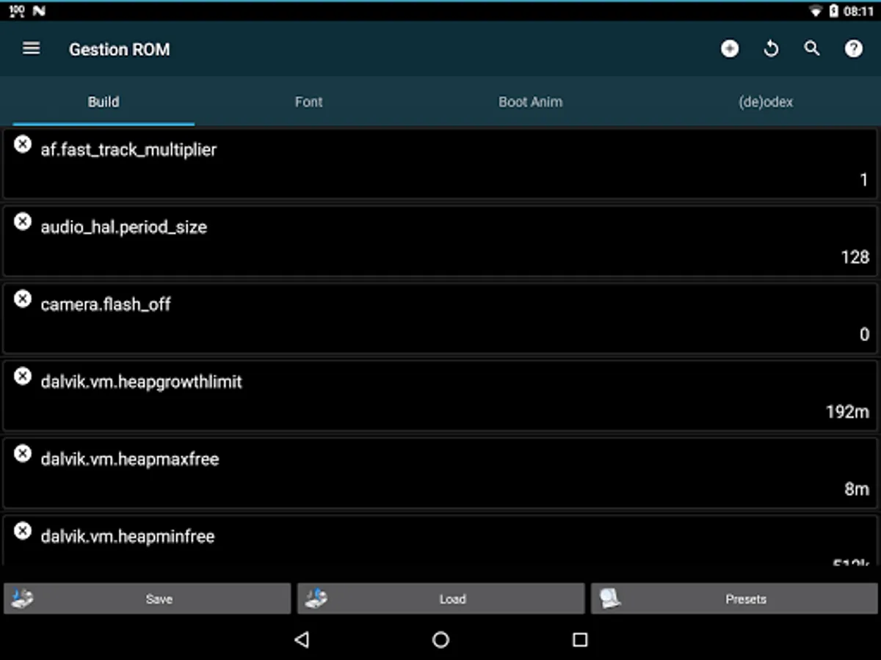Click the reset/refresh circular arrow icon
Image resolution: width=881 pixels, height=660 pixels.
(x=771, y=48)
